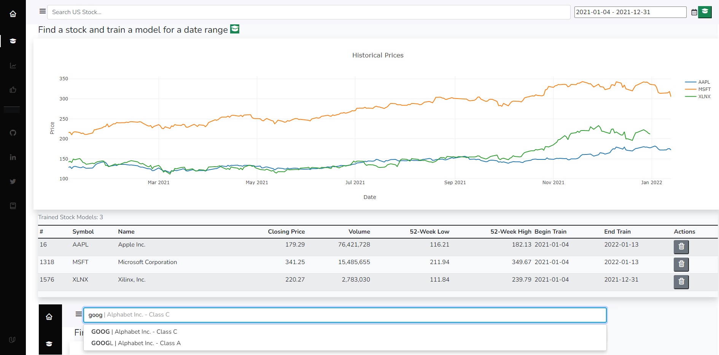Click the goog search input box
The width and height of the screenshot is (719, 355).
(x=345, y=315)
